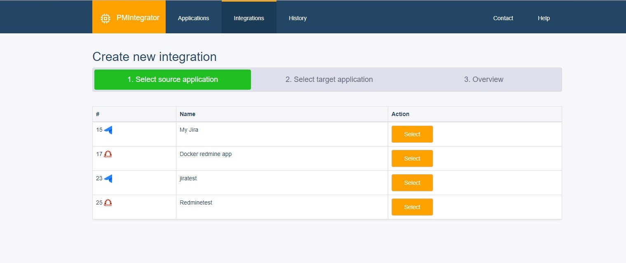
Task: Click the PMIntegrator chip logo icon
Action: coord(106,18)
